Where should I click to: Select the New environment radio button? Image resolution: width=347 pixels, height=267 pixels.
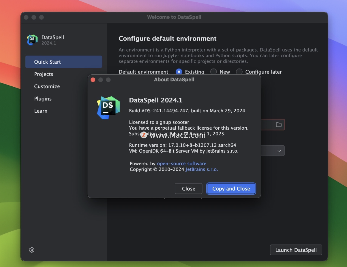tap(213, 72)
